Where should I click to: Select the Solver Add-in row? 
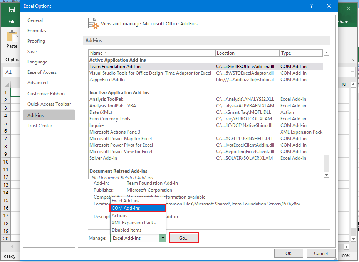(x=206, y=158)
